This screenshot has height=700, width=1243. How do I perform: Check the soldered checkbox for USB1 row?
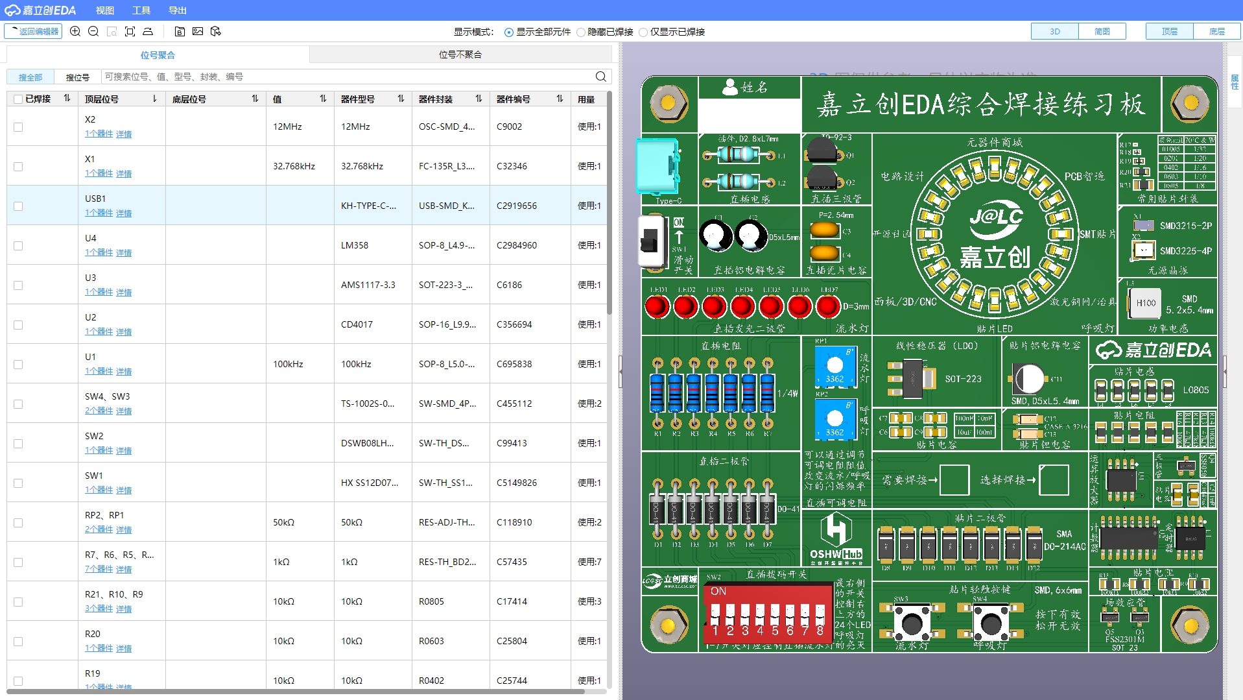click(x=18, y=206)
